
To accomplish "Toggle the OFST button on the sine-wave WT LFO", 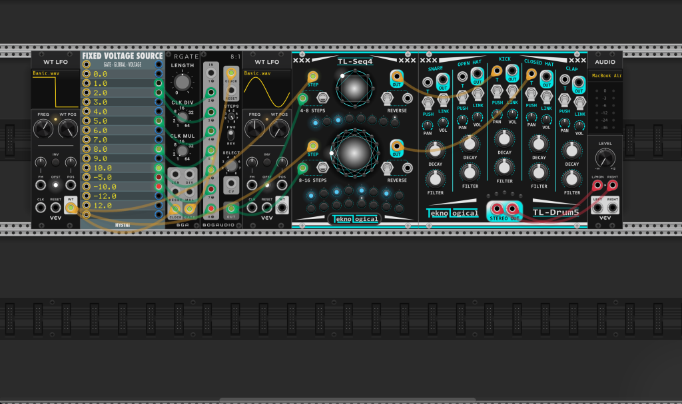I will pyautogui.click(x=267, y=185).
